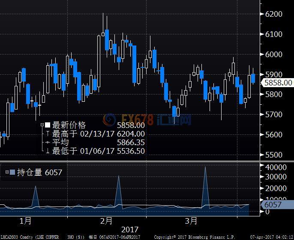Image resolution: width=294 pixels, height=240 pixels.
Task: Select the 持仓量 6057 legend label
Action: tap(39, 173)
